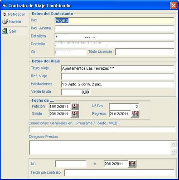This screenshot has height=180, width=179.
Task: Click the Datos del Viaje group heading
Action: [x=46, y=61]
